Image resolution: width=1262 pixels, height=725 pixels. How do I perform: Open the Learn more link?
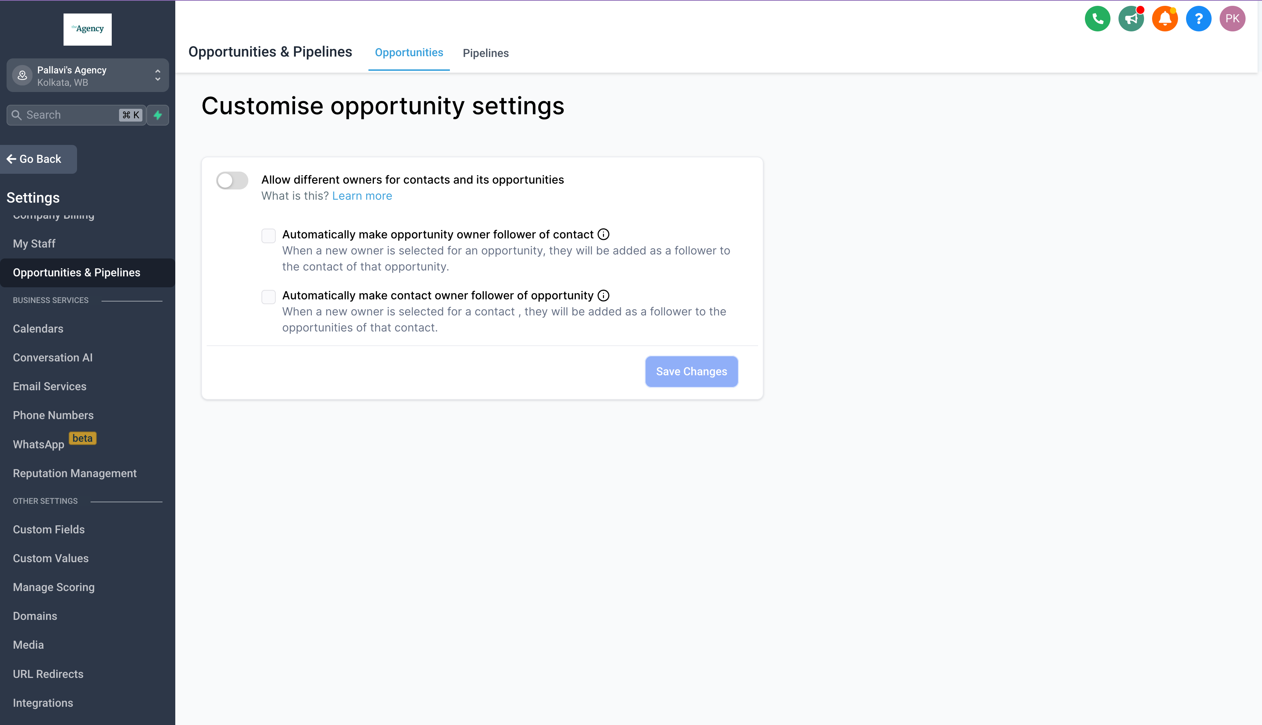362,196
